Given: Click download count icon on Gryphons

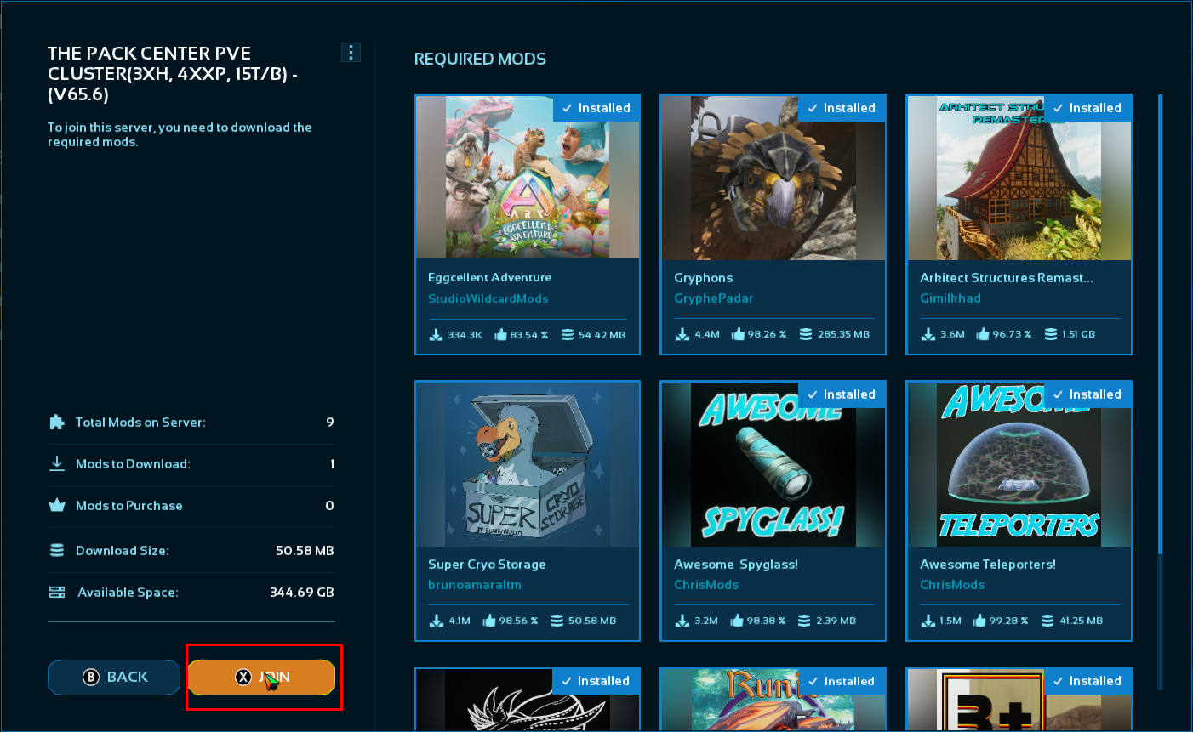Looking at the screenshot, I should [x=682, y=335].
